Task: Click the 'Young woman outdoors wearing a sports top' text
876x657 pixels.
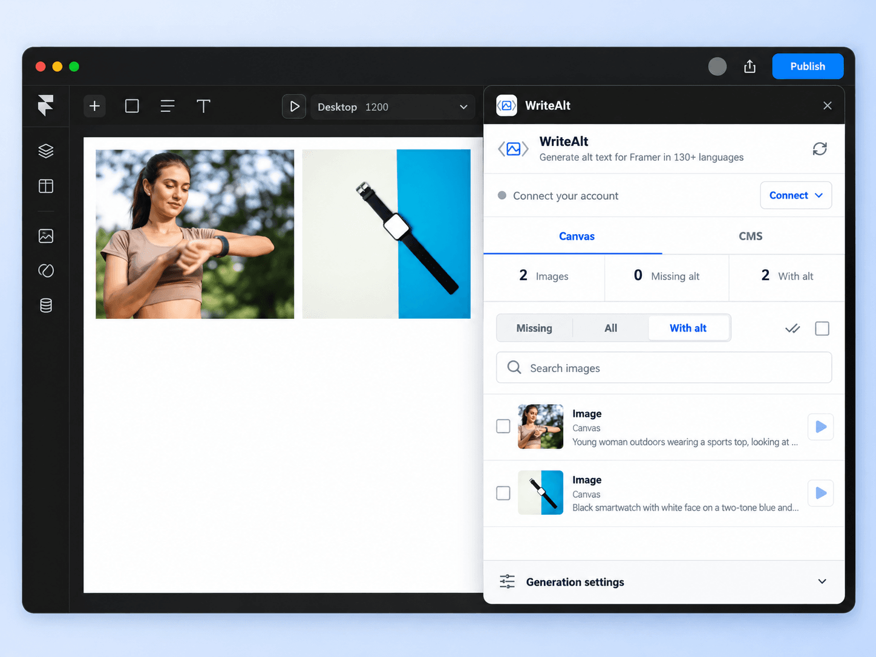Action: point(685,442)
